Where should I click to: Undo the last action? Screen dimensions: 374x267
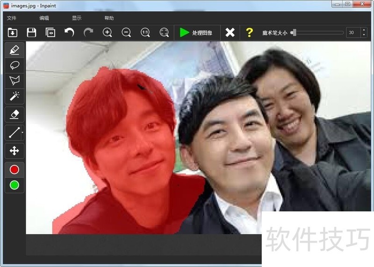(69, 32)
